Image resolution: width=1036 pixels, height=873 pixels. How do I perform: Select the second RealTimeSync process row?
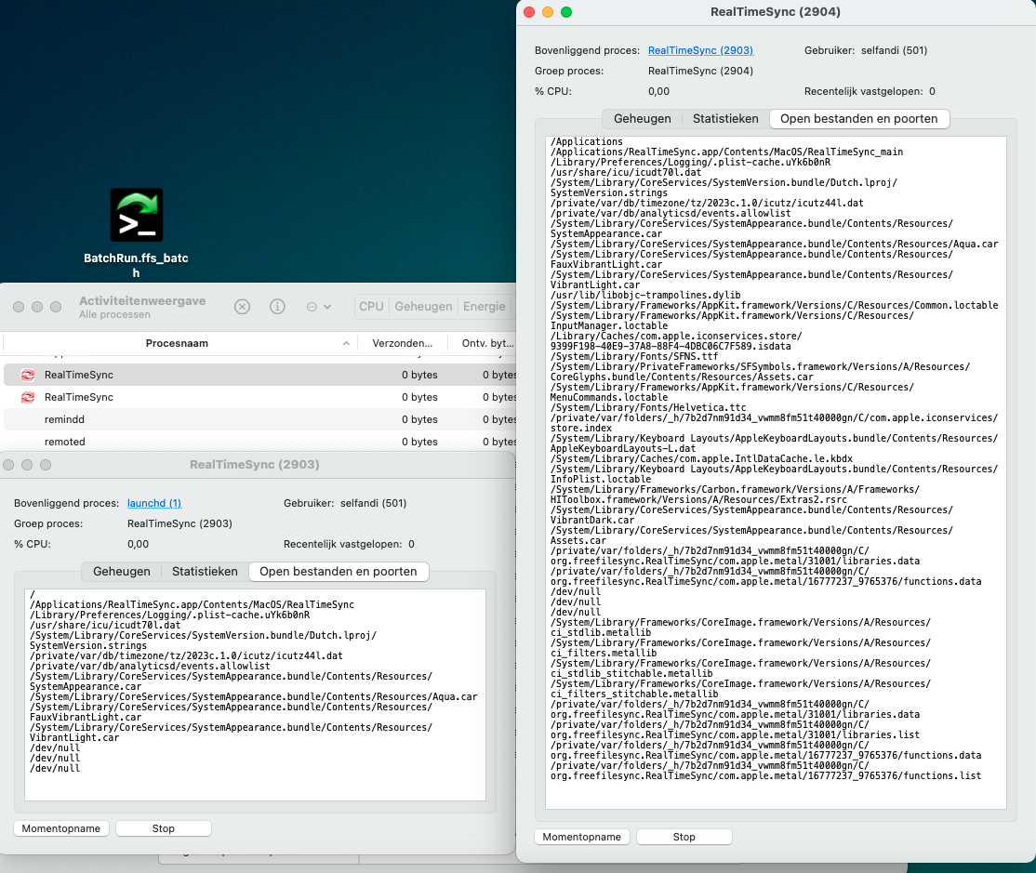pos(260,397)
